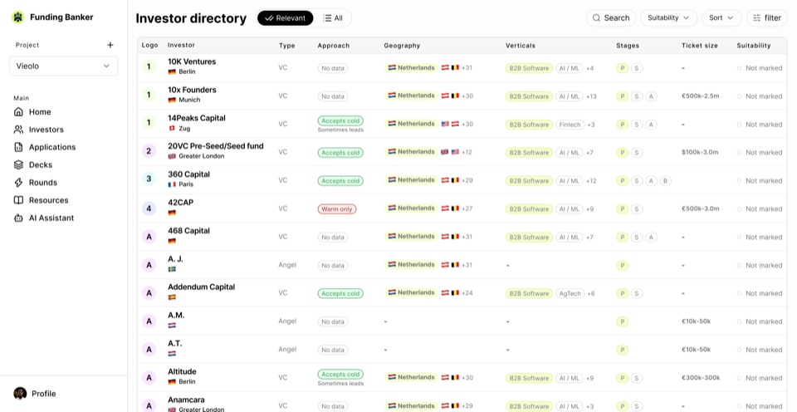This screenshot has height=412, width=797.
Task: Click the Profile avatar picture
Action: pos(20,394)
